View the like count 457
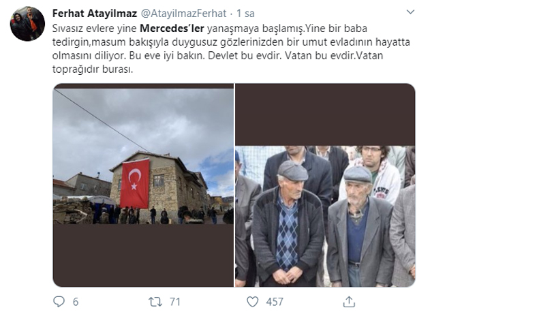 (275, 302)
